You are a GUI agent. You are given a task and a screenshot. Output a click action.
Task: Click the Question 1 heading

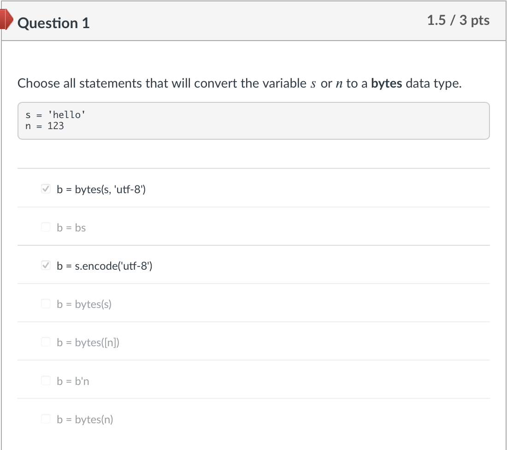53,23
